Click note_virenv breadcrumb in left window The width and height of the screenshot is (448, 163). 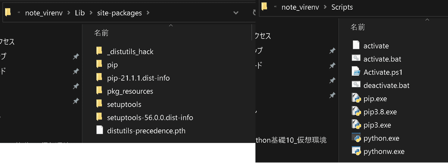[44, 13]
